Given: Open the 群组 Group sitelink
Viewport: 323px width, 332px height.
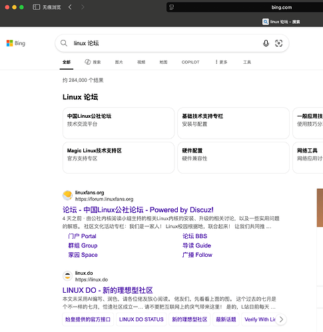Looking at the screenshot, I should click(83, 246).
